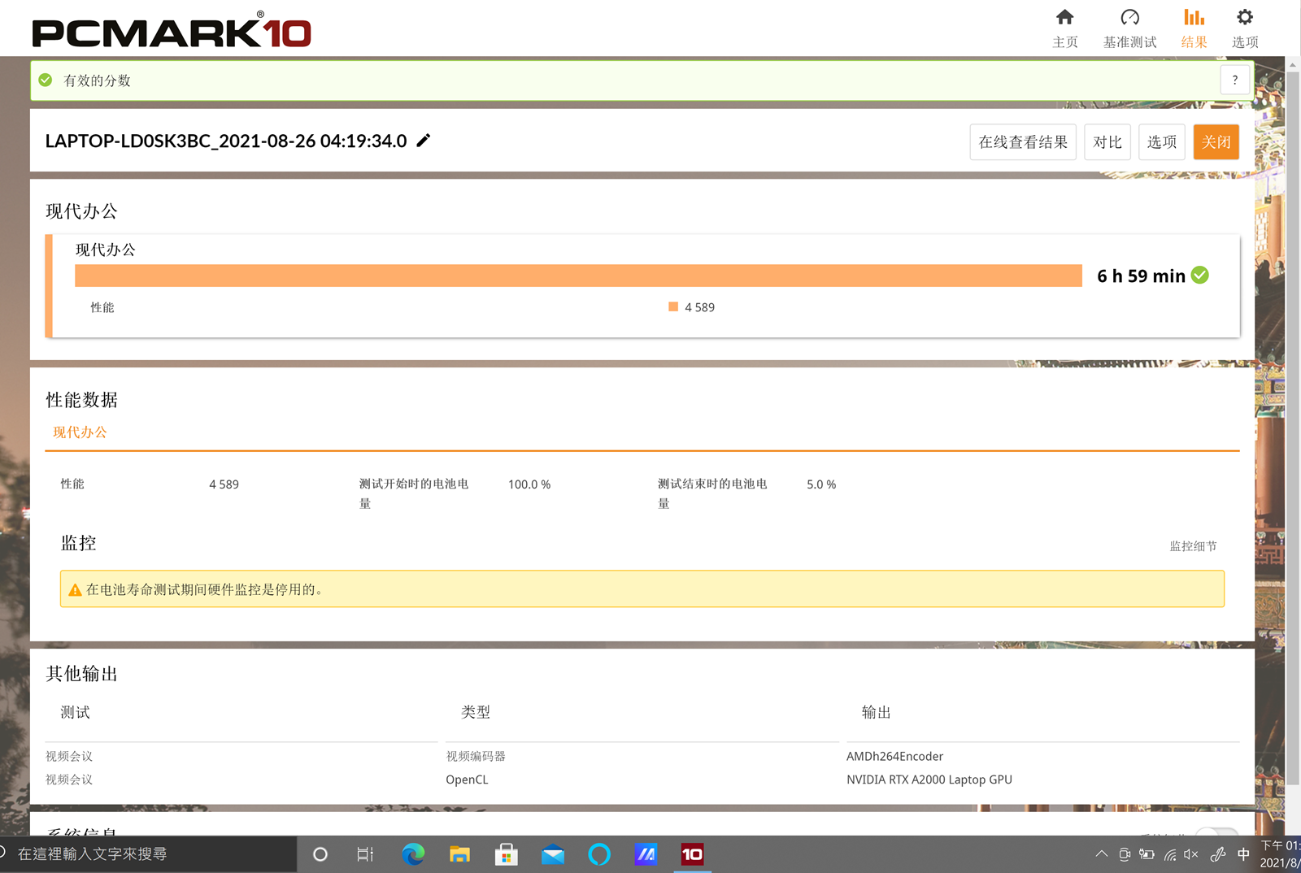
Task: Select the 现代办公 performance data tab
Action: tap(80, 432)
